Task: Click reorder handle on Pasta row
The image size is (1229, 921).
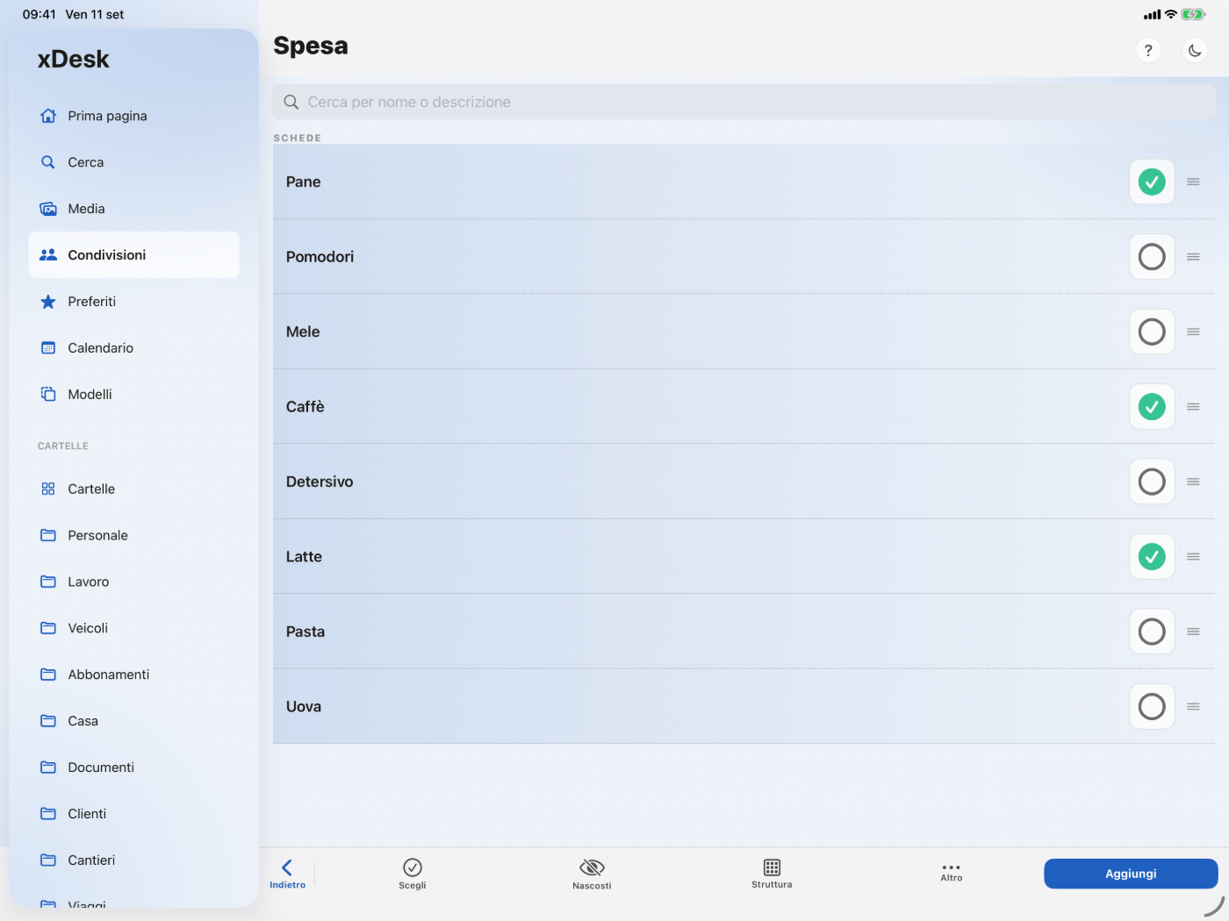Action: click(x=1193, y=632)
